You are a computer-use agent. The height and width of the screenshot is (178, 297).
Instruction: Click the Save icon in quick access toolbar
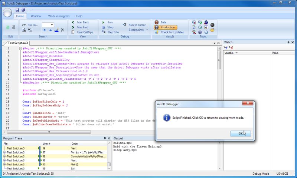[17, 10]
